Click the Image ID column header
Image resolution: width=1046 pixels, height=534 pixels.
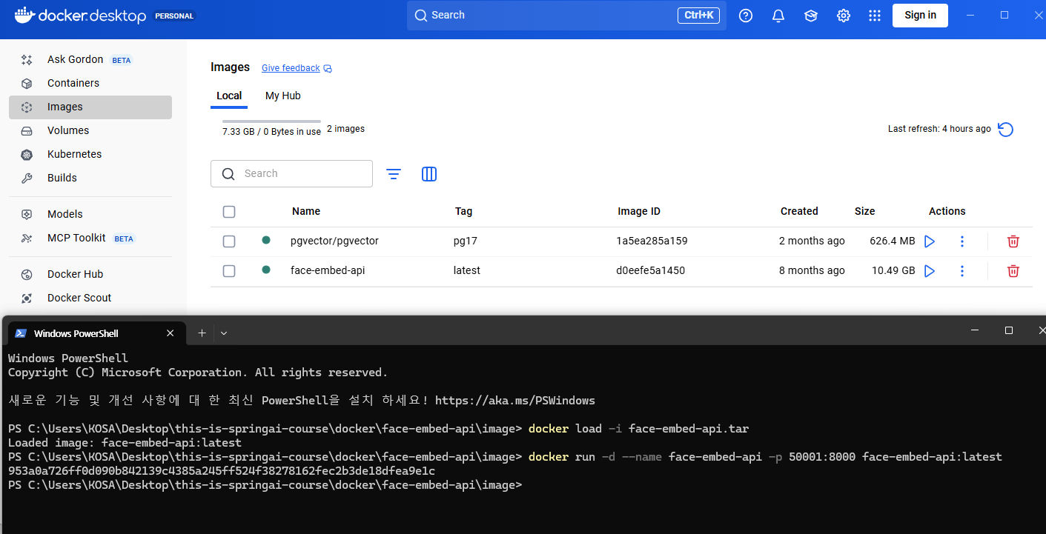pos(639,212)
